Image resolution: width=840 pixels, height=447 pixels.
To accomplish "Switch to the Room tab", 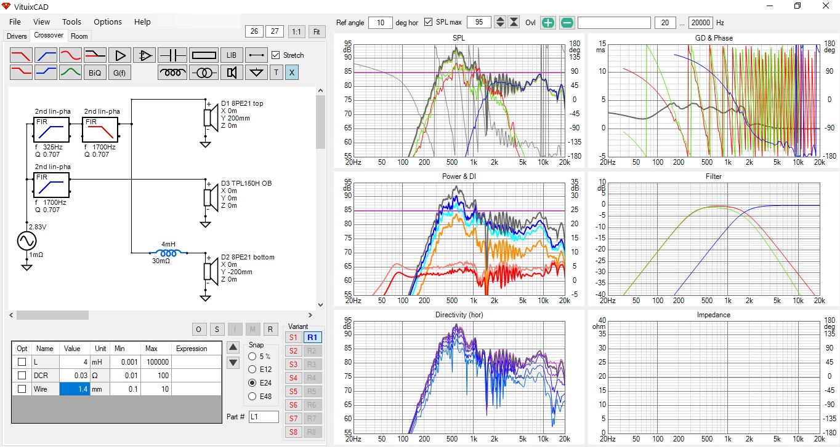I will [x=79, y=36].
